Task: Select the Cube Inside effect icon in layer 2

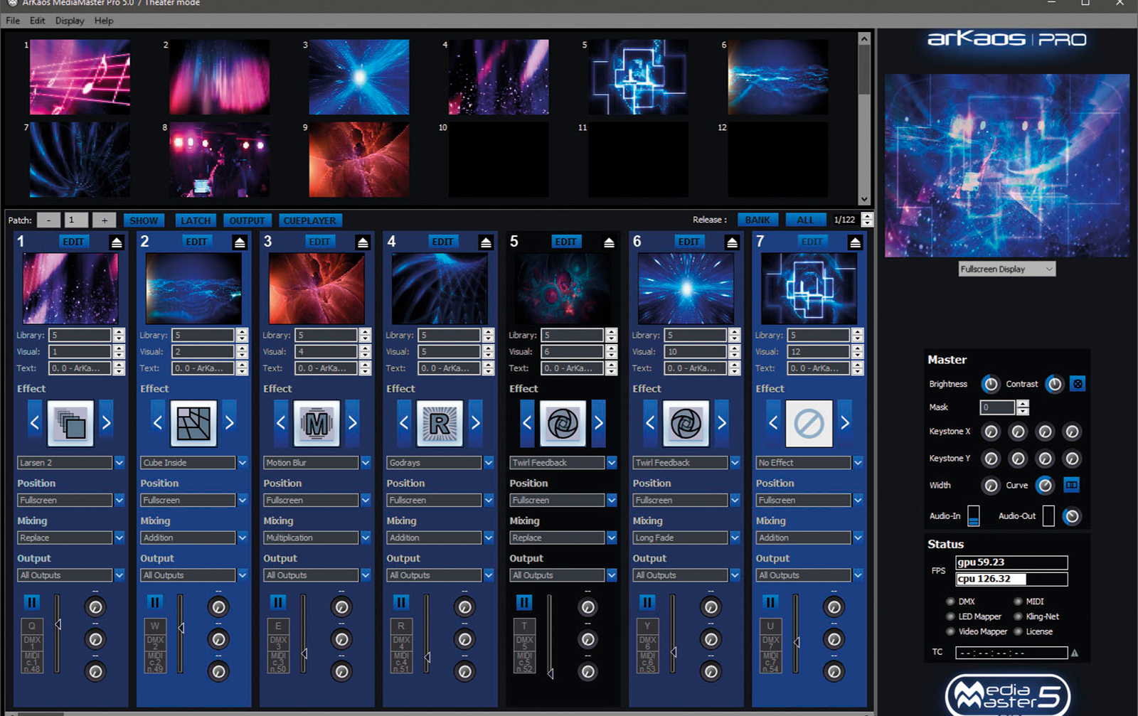Action: tap(193, 423)
